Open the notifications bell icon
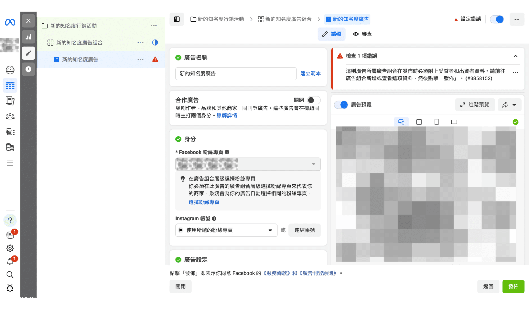The width and height of the screenshot is (529, 331). 10,262
